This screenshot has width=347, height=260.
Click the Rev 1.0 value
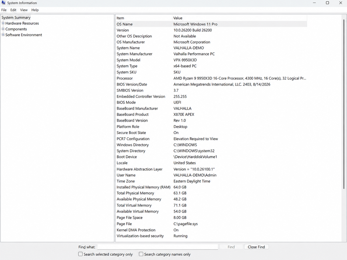click(180, 120)
